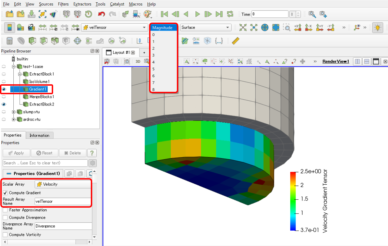Open the velTensor array dropdown

[114, 27]
